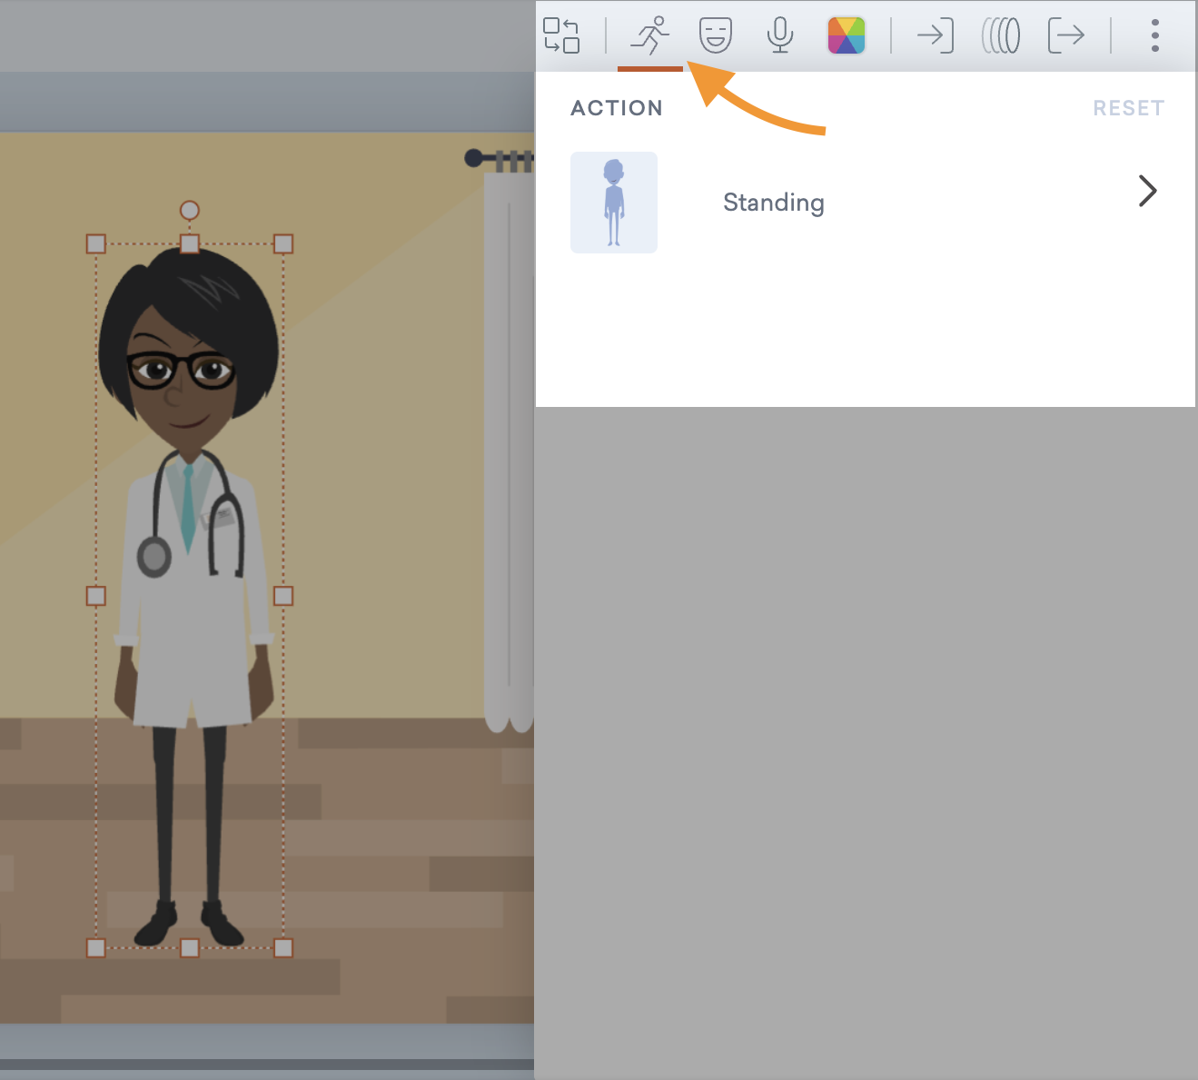Open the Action tab with running figure
The height and width of the screenshot is (1080, 1198).
650,36
